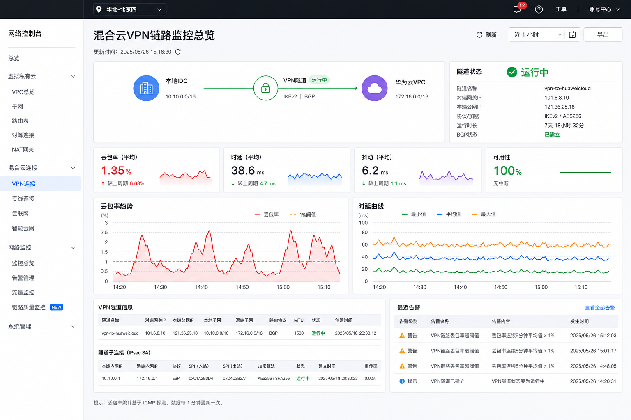Click the 网络控制台 console title
This screenshot has width=631, height=420.
point(25,34)
